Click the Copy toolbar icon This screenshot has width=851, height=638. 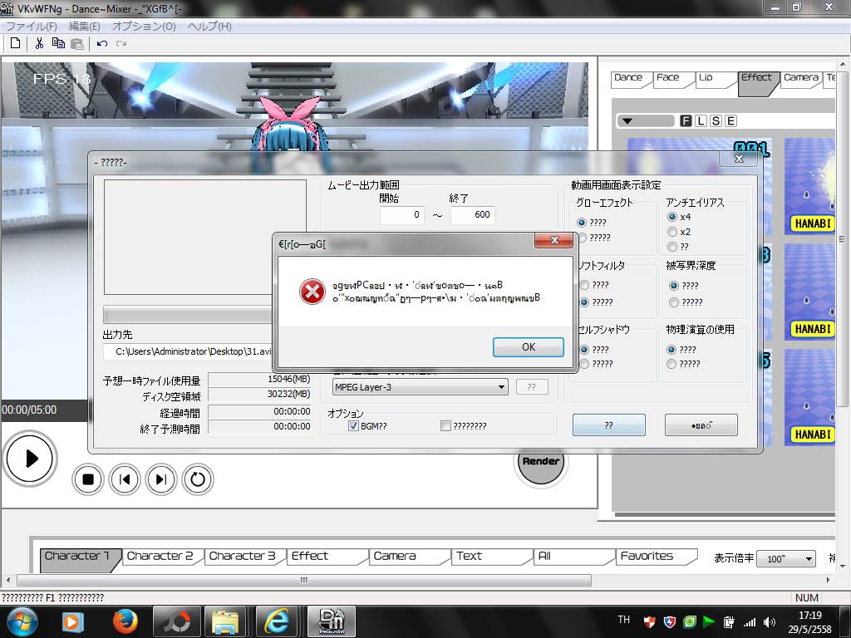[58, 43]
